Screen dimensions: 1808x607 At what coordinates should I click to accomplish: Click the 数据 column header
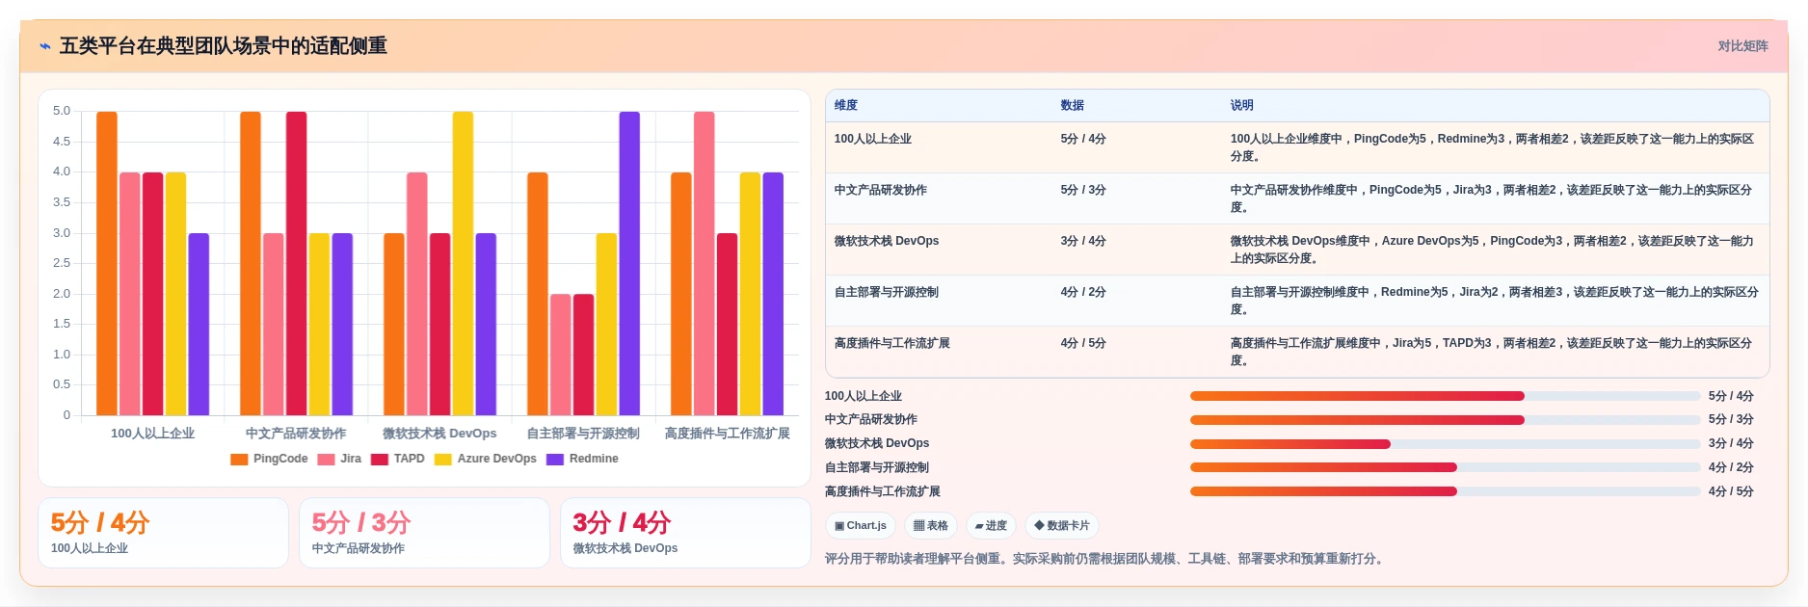tap(1073, 105)
